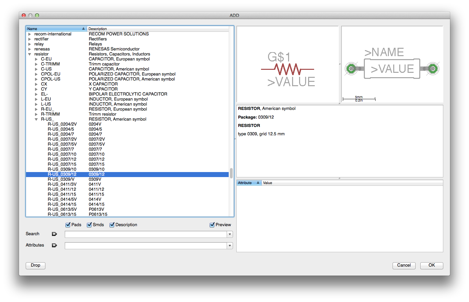Toggle the Pads checkbox
This screenshot has height=302, width=469.
point(68,225)
